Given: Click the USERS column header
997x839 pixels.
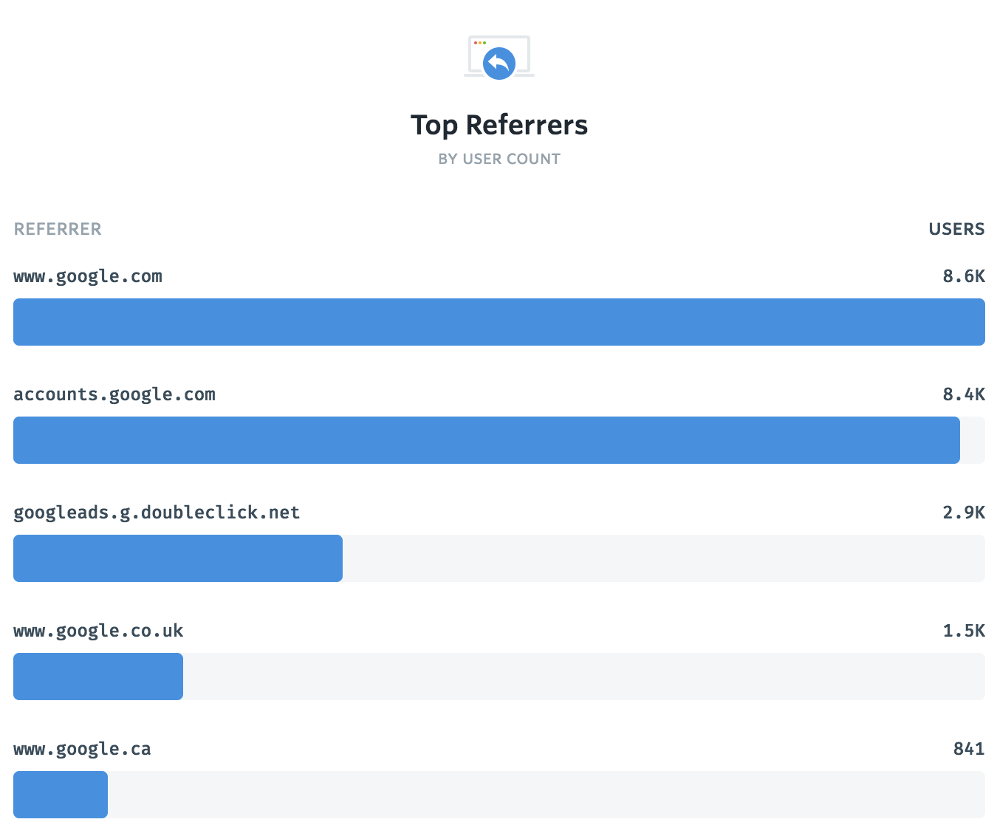Looking at the screenshot, I should pyautogui.click(x=956, y=229).
